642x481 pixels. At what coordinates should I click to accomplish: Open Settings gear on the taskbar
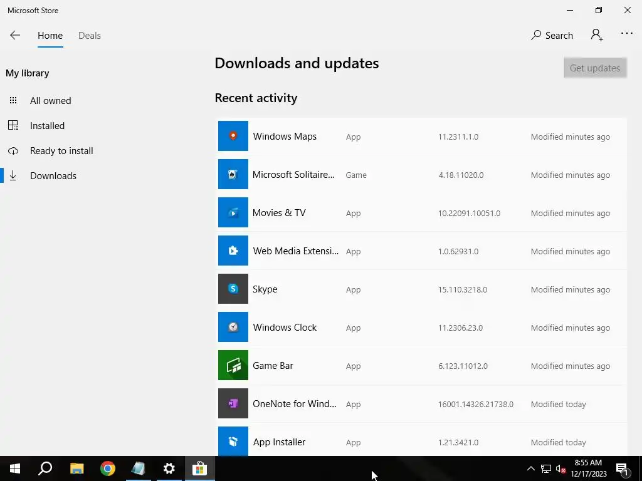[x=169, y=468]
